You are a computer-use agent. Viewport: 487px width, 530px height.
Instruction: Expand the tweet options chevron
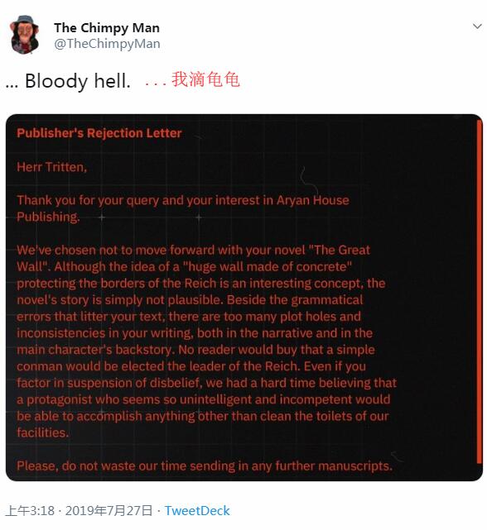pyautogui.click(x=477, y=26)
